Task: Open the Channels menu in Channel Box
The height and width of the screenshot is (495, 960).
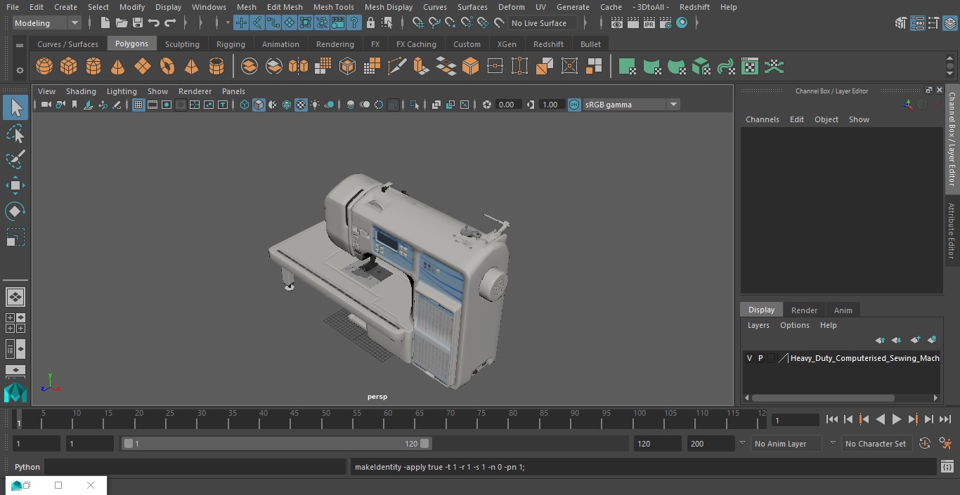Action: [x=763, y=119]
